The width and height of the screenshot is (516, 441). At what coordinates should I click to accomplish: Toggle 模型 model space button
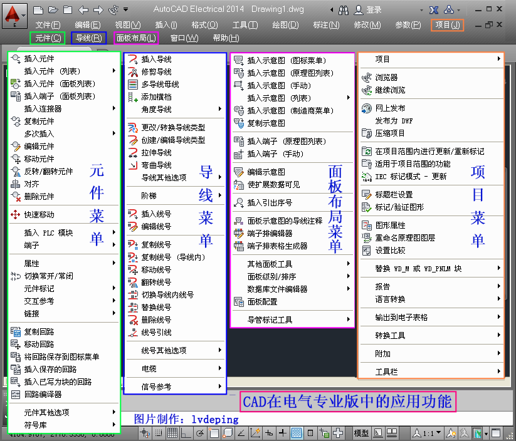click(x=361, y=433)
